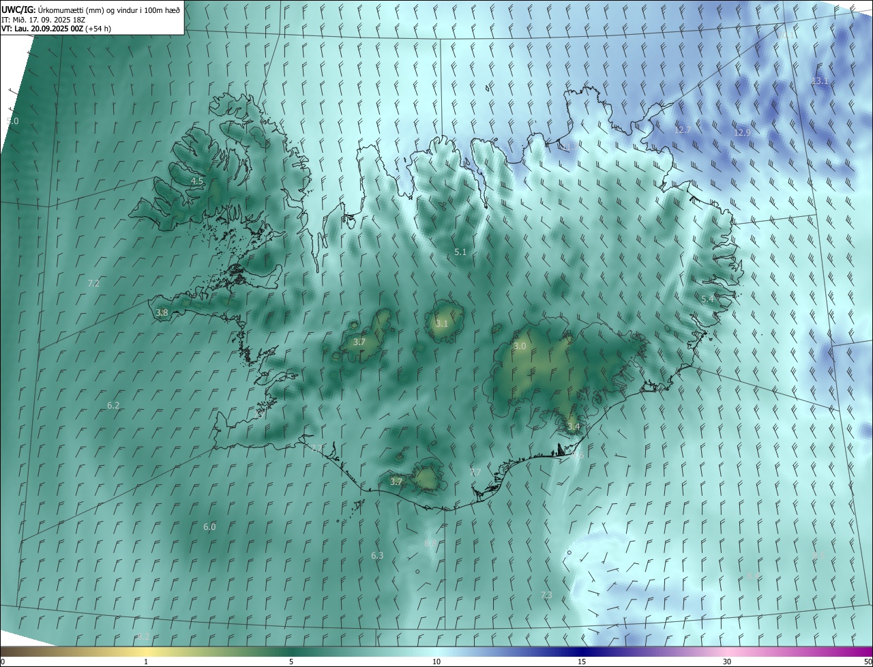Click the 15 label on the color scale
873x667 pixels.
coord(582,662)
